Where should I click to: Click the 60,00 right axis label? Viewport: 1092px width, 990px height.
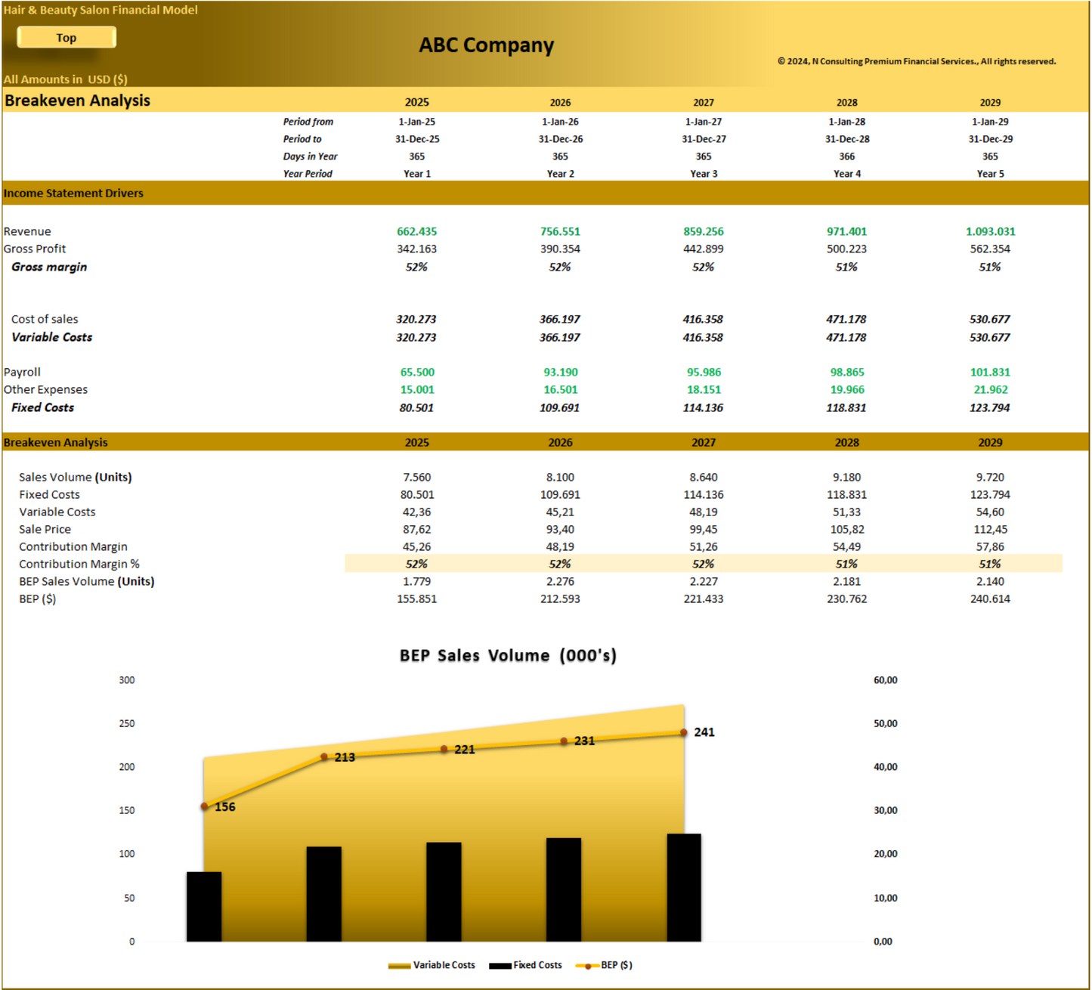(x=886, y=680)
